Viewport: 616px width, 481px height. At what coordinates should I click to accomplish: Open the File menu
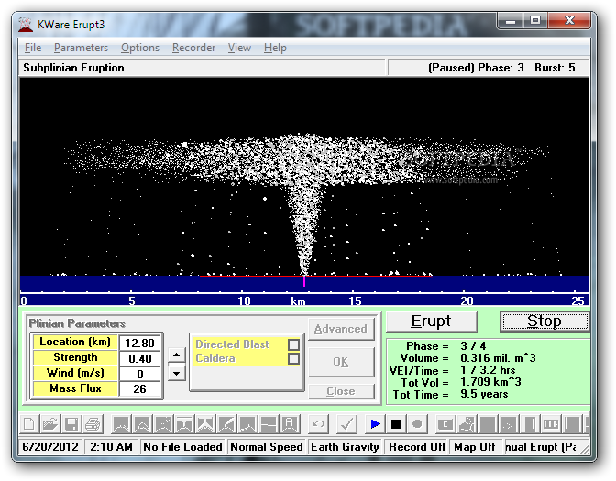[x=33, y=48]
